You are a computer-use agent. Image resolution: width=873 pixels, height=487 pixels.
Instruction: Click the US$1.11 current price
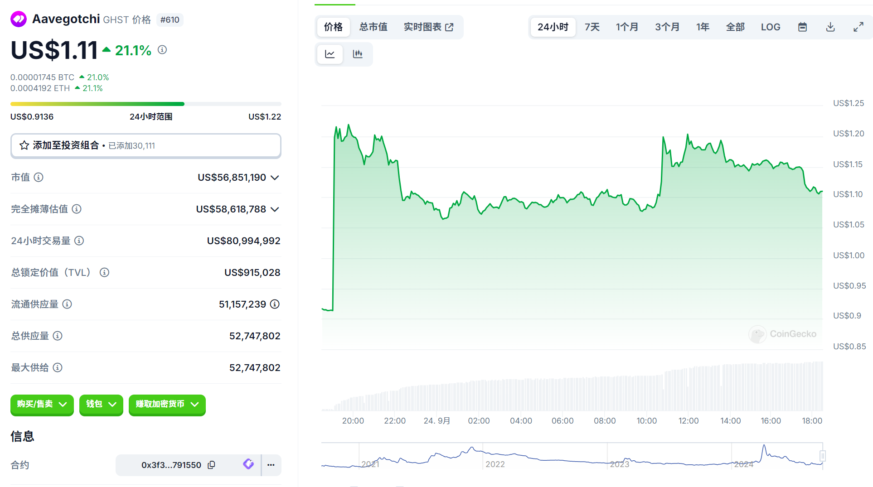[x=54, y=50]
